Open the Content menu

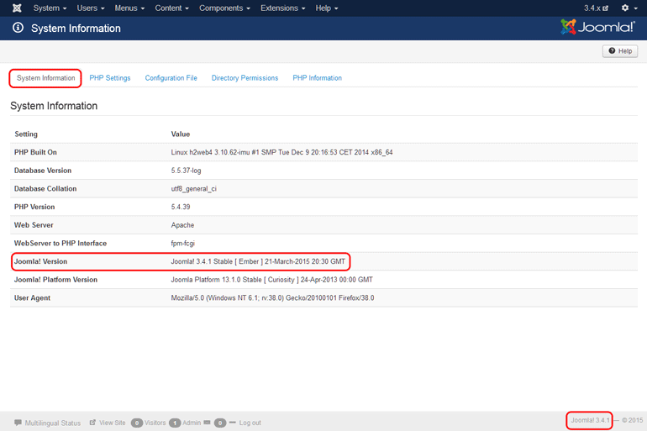(x=171, y=8)
